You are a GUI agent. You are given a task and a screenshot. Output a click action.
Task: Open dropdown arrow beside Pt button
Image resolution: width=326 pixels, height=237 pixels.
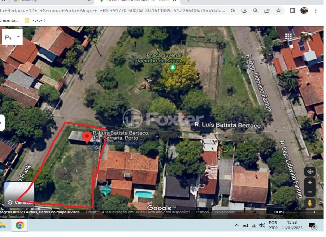point(18,37)
